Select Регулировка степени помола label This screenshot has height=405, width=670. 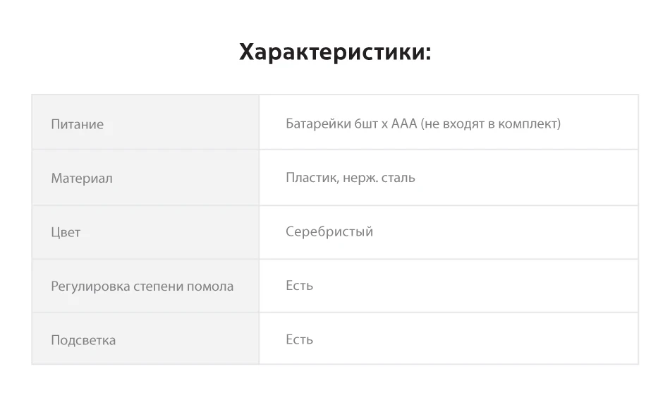pyautogui.click(x=142, y=286)
